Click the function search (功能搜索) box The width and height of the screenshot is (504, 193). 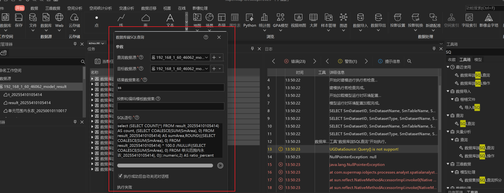tap(484, 8)
